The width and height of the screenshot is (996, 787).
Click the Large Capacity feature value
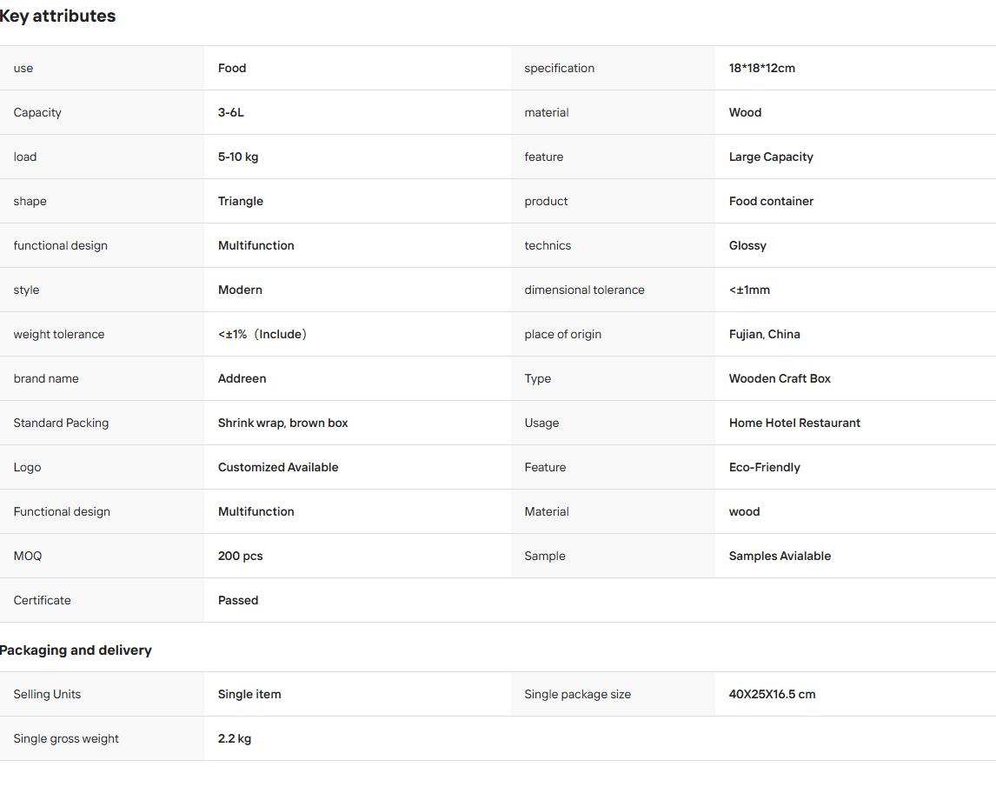[x=771, y=157]
